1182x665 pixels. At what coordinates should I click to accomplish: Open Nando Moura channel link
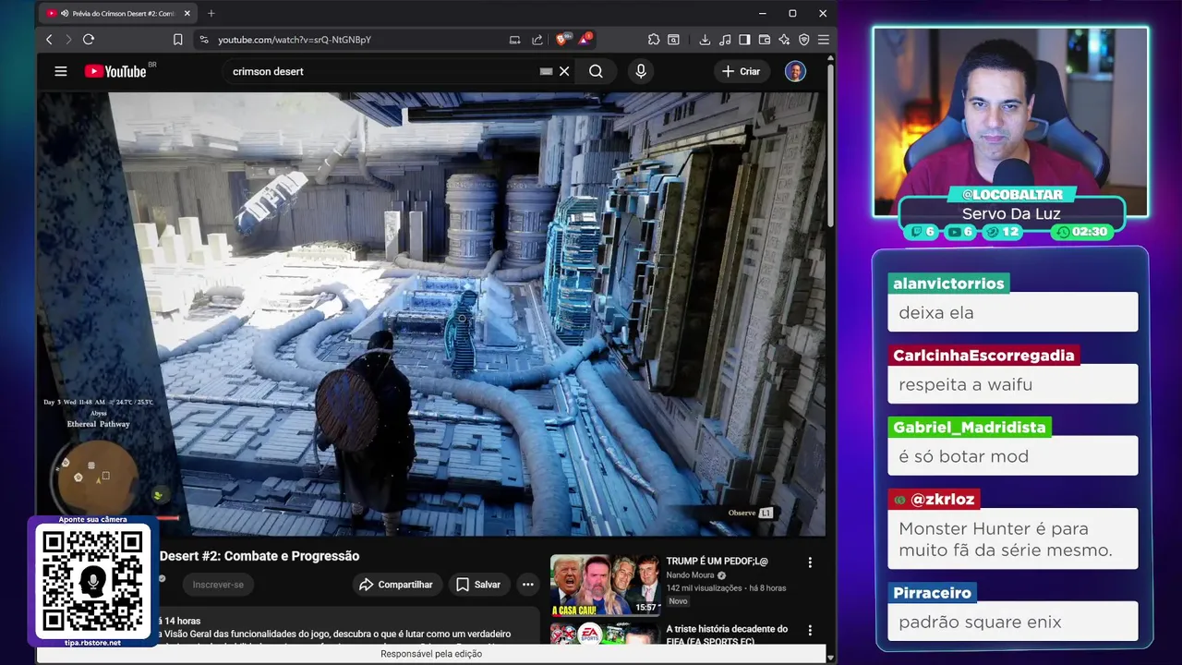tap(691, 575)
